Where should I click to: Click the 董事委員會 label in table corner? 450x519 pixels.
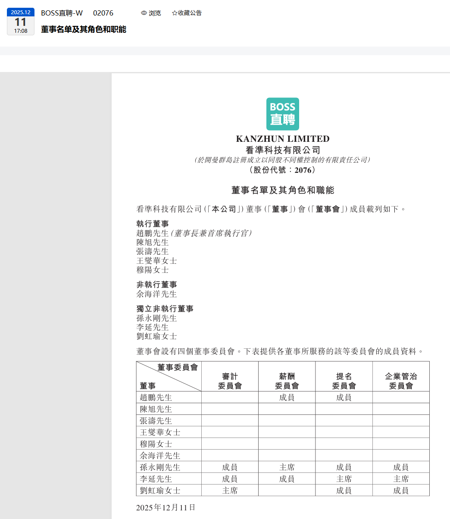(178, 367)
